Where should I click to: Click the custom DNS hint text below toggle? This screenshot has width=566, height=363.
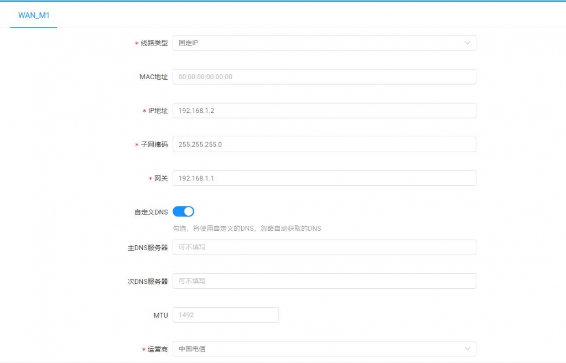[x=247, y=229]
